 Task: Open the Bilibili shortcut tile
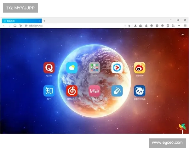tap(94, 91)
